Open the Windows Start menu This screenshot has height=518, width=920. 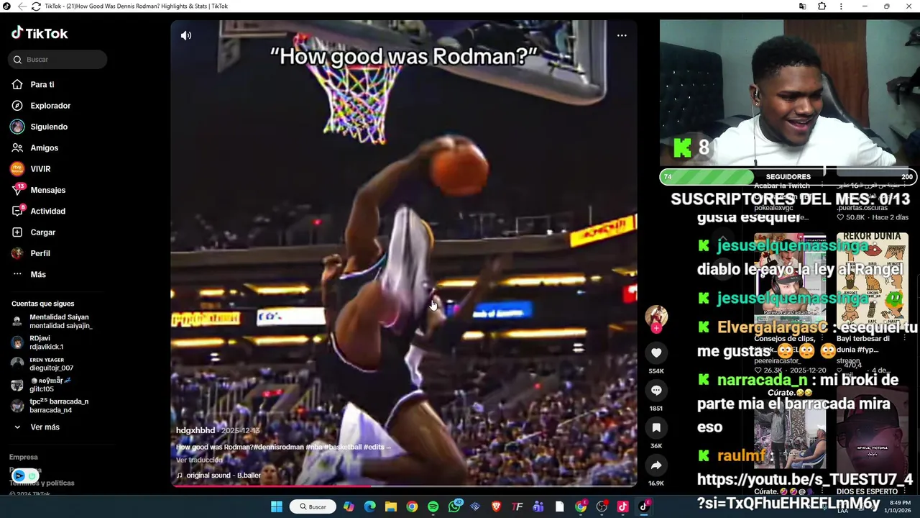(277, 506)
